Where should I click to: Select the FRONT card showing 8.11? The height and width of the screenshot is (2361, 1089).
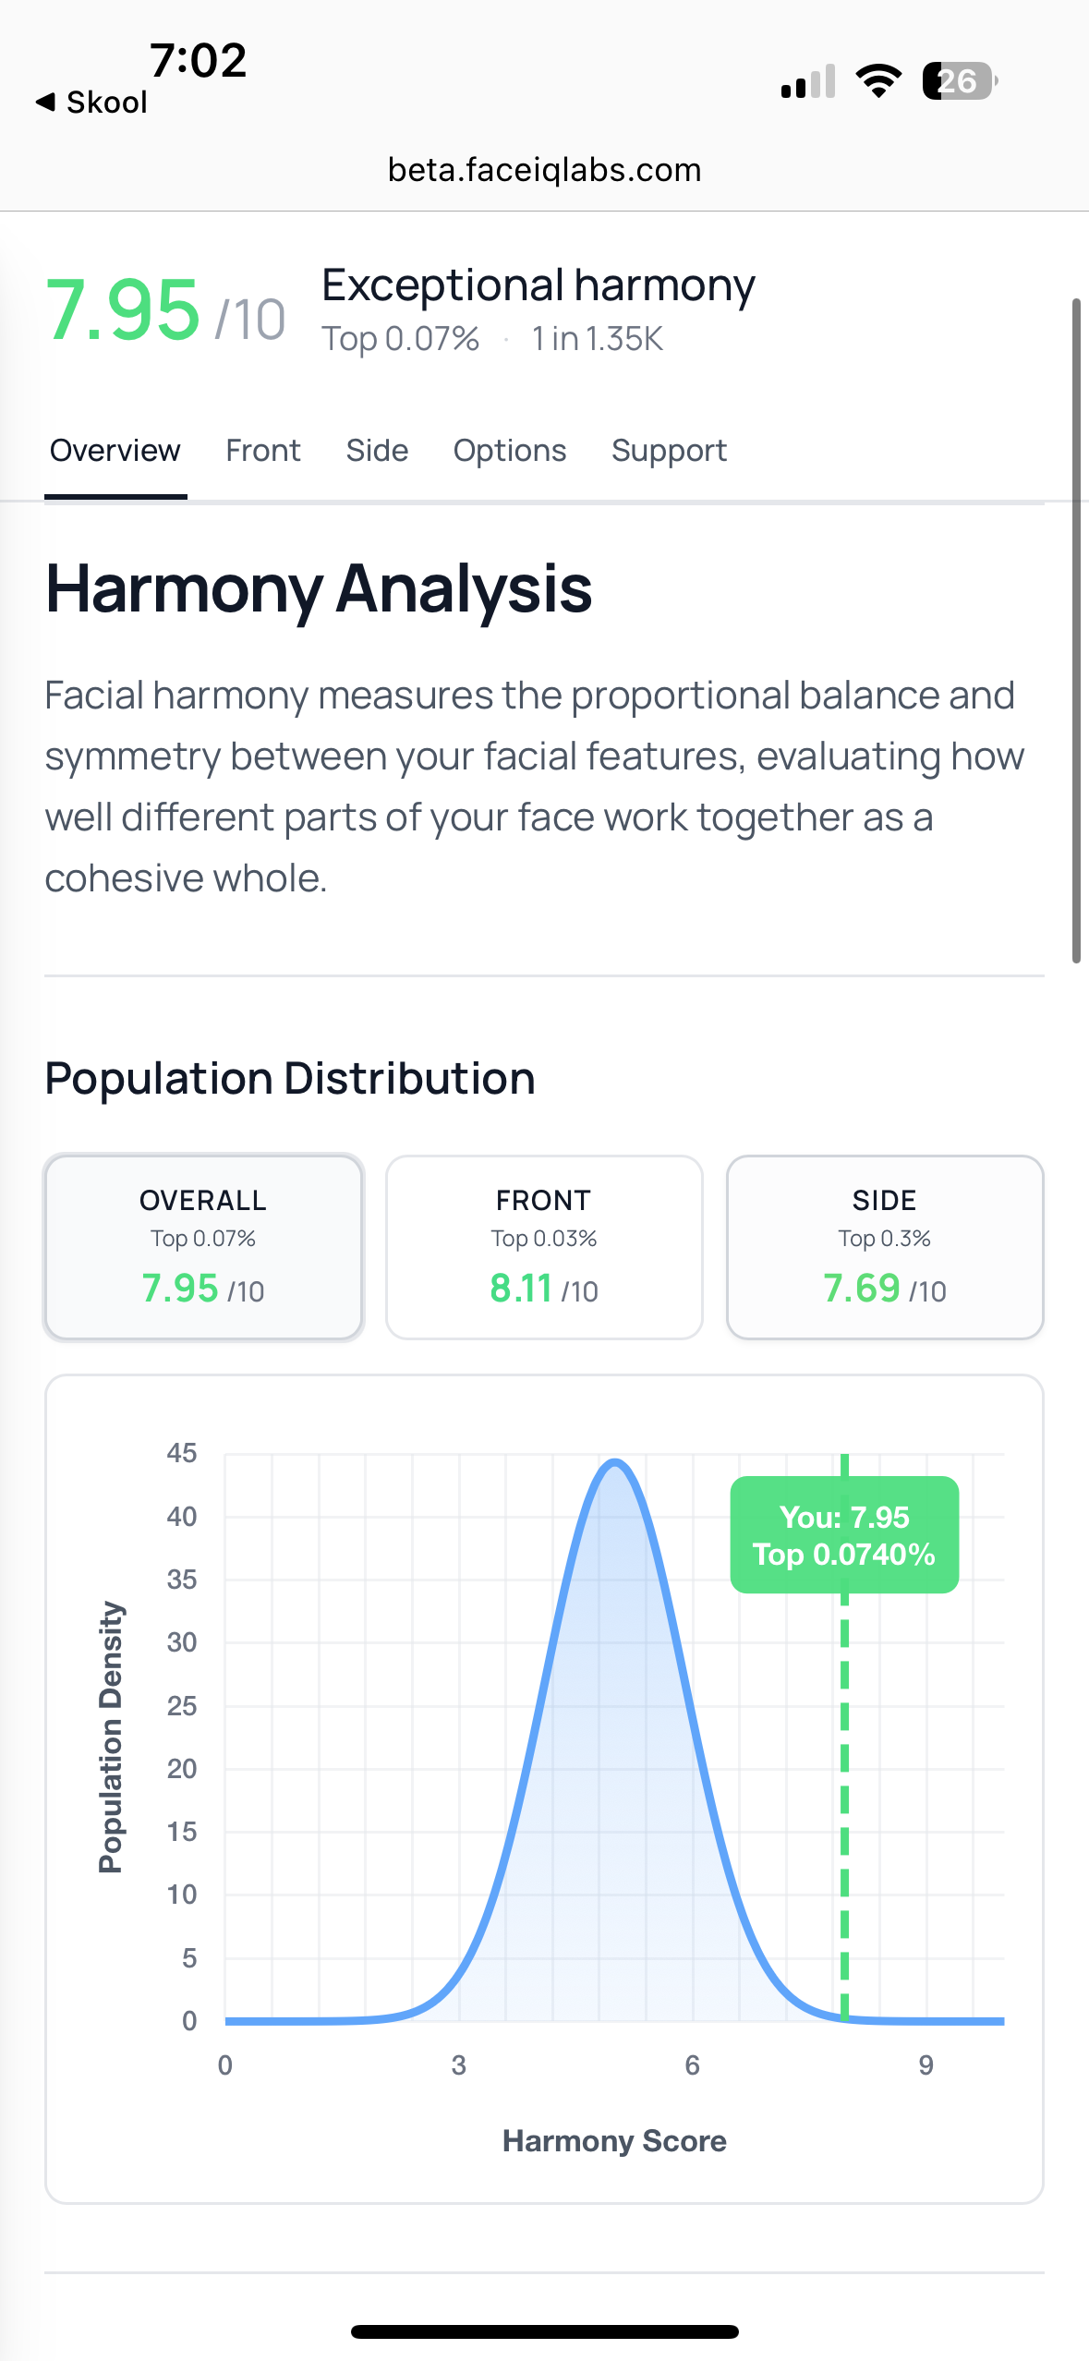544,1246
